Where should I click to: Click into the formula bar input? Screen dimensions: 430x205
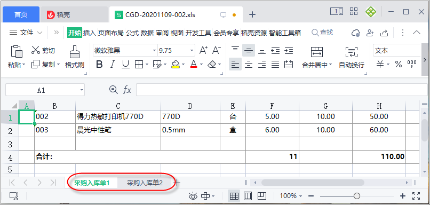[x=281, y=90]
